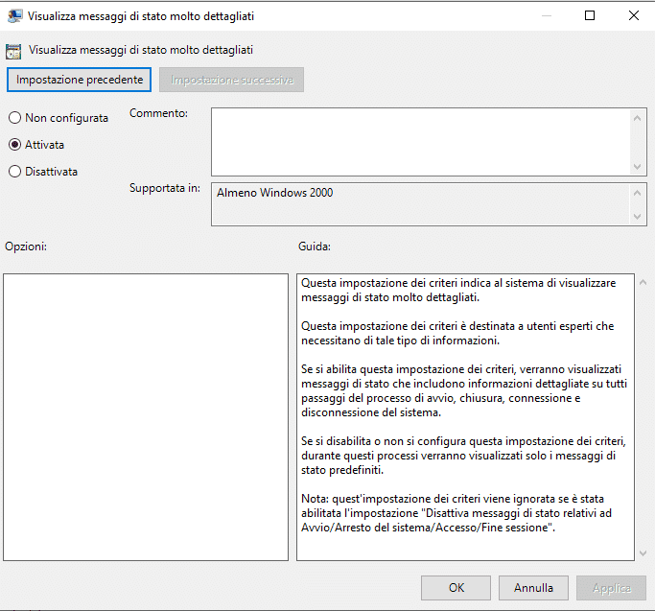Cancel with the Annulla button
This screenshot has width=655, height=611.
(x=533, y=588)
